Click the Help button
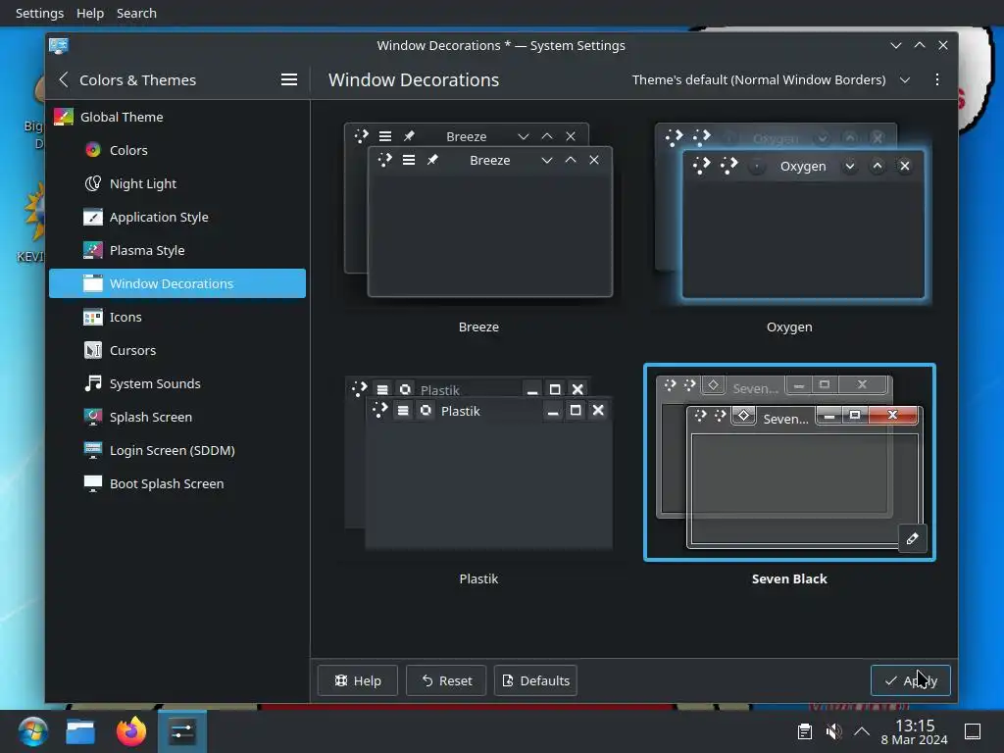 357,680
